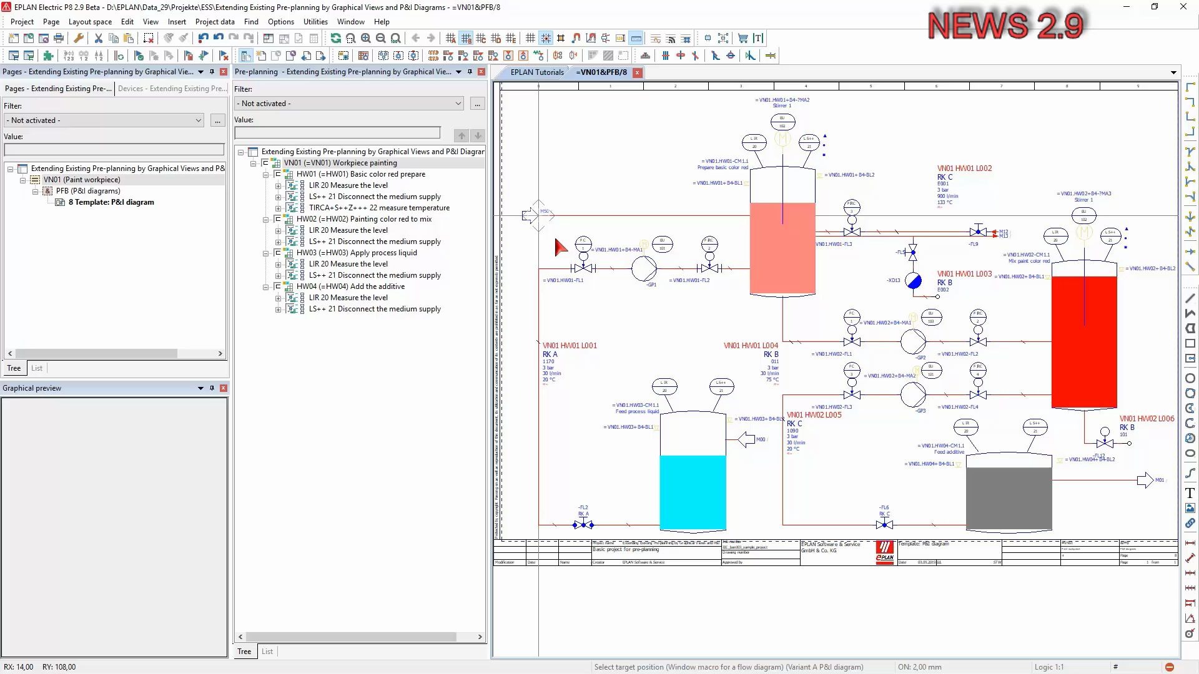
Task: Select the Hyperlink tool on the right toolbar
Action: coord(1190,523)
